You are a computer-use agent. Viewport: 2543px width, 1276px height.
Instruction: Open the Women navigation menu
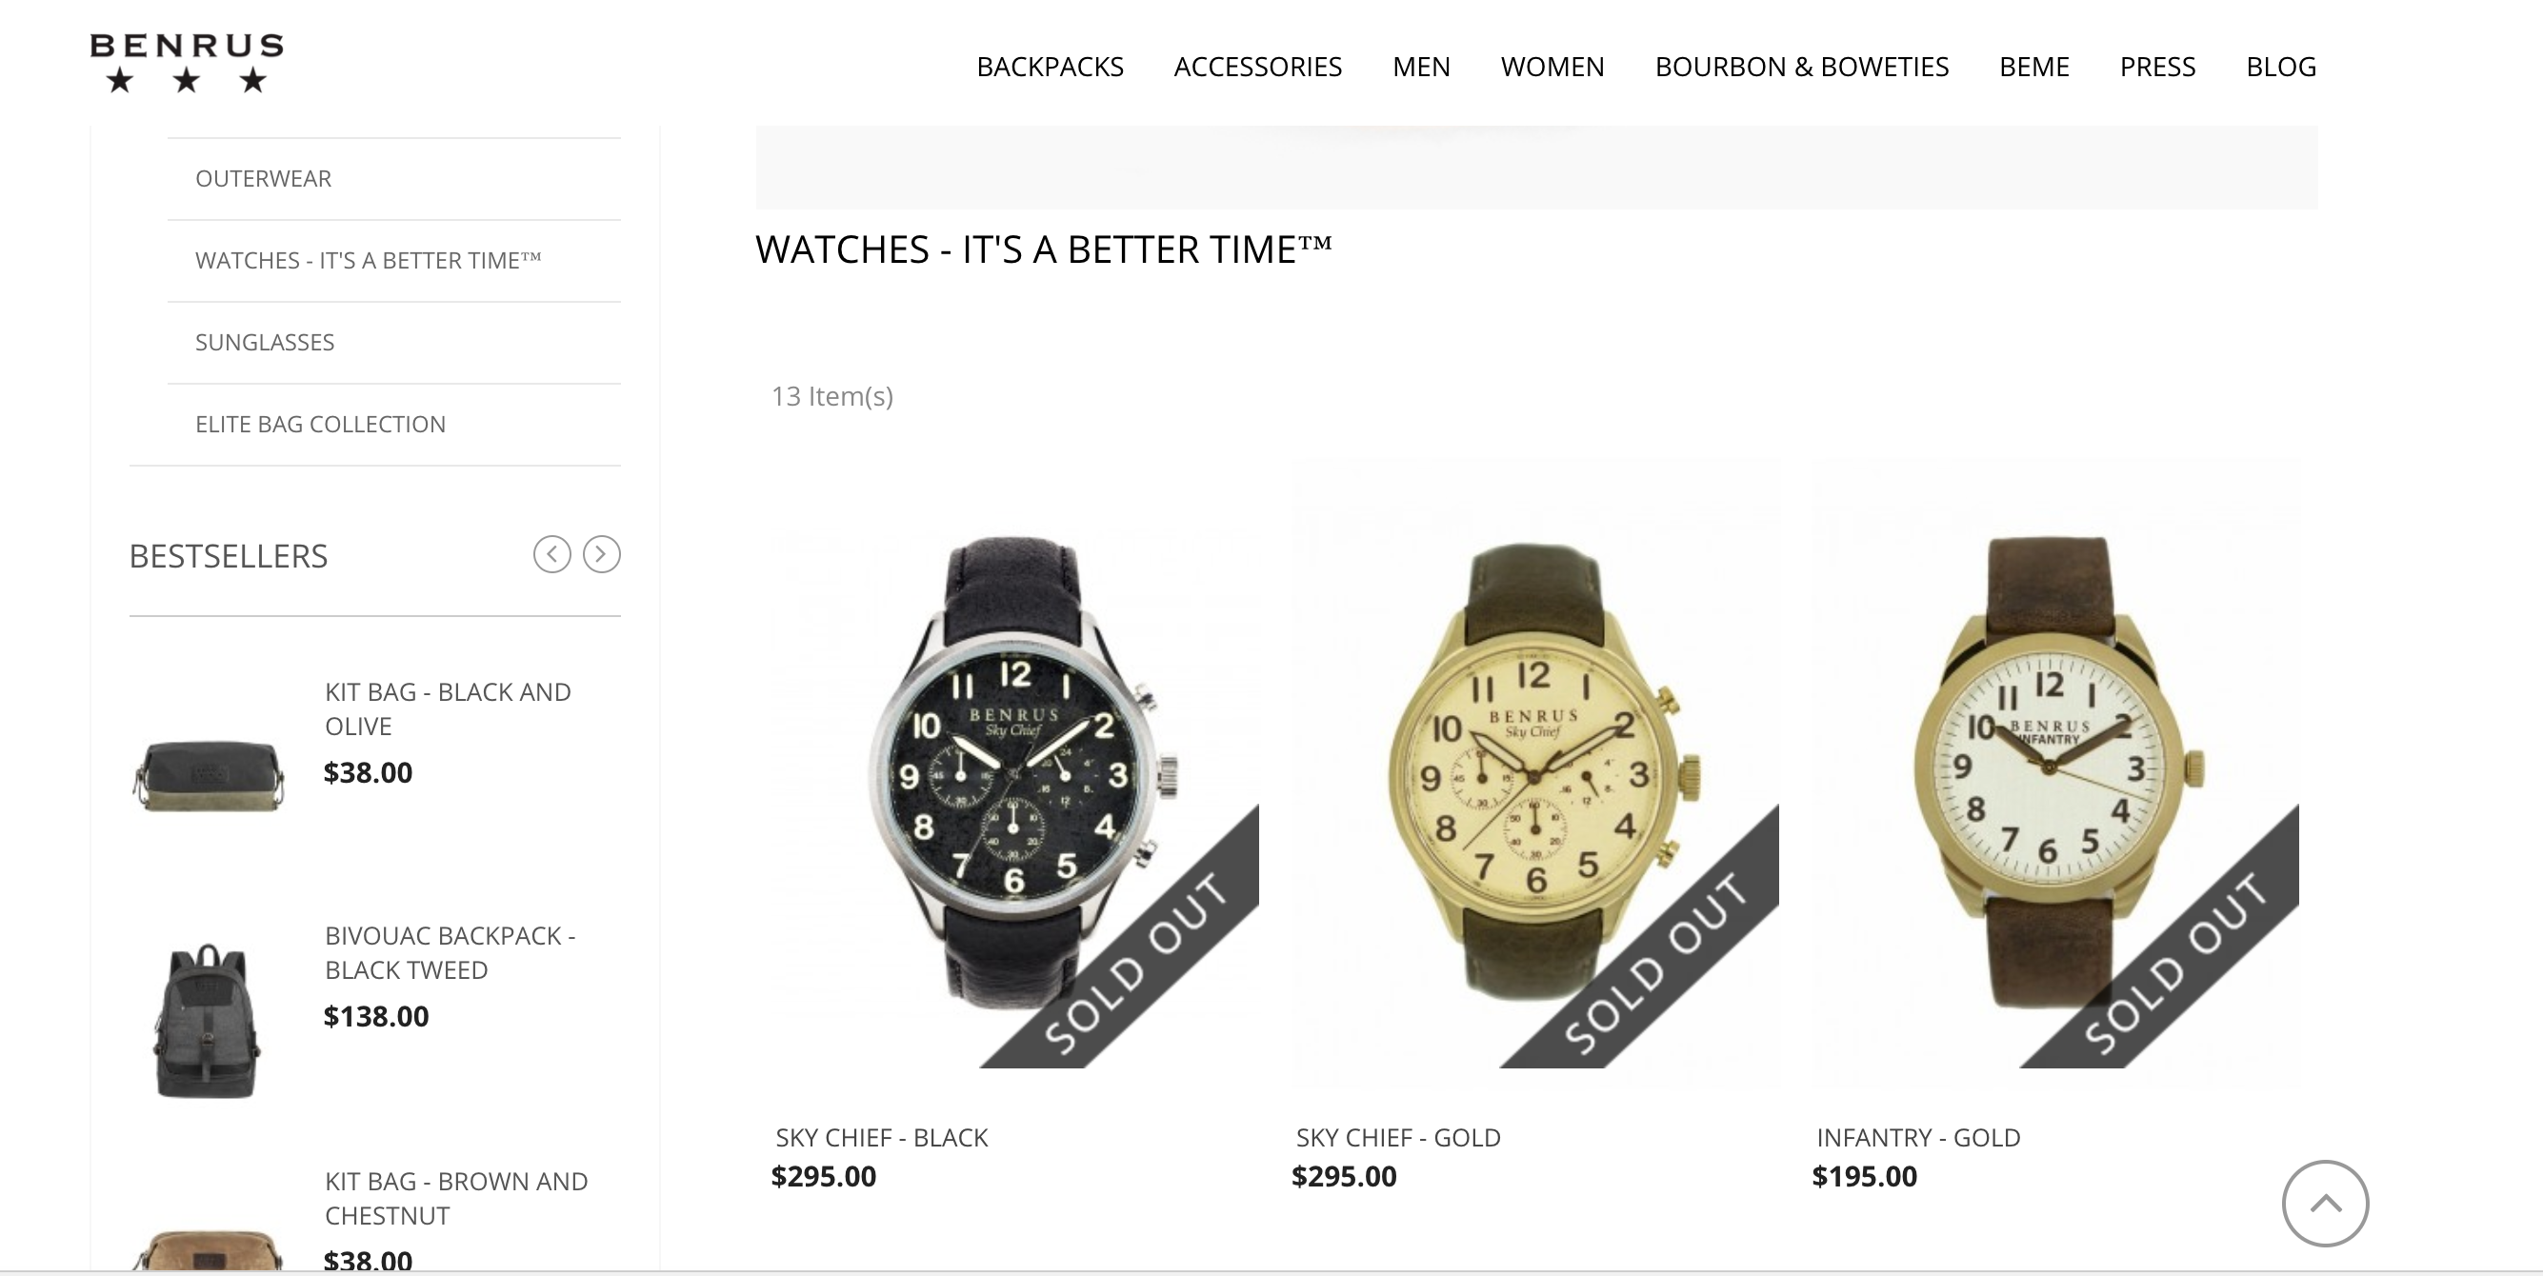point(1552,67)
